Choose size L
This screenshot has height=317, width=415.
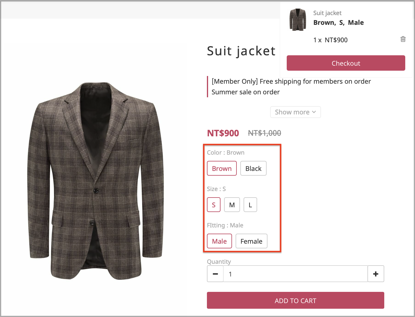coord(250,205)
